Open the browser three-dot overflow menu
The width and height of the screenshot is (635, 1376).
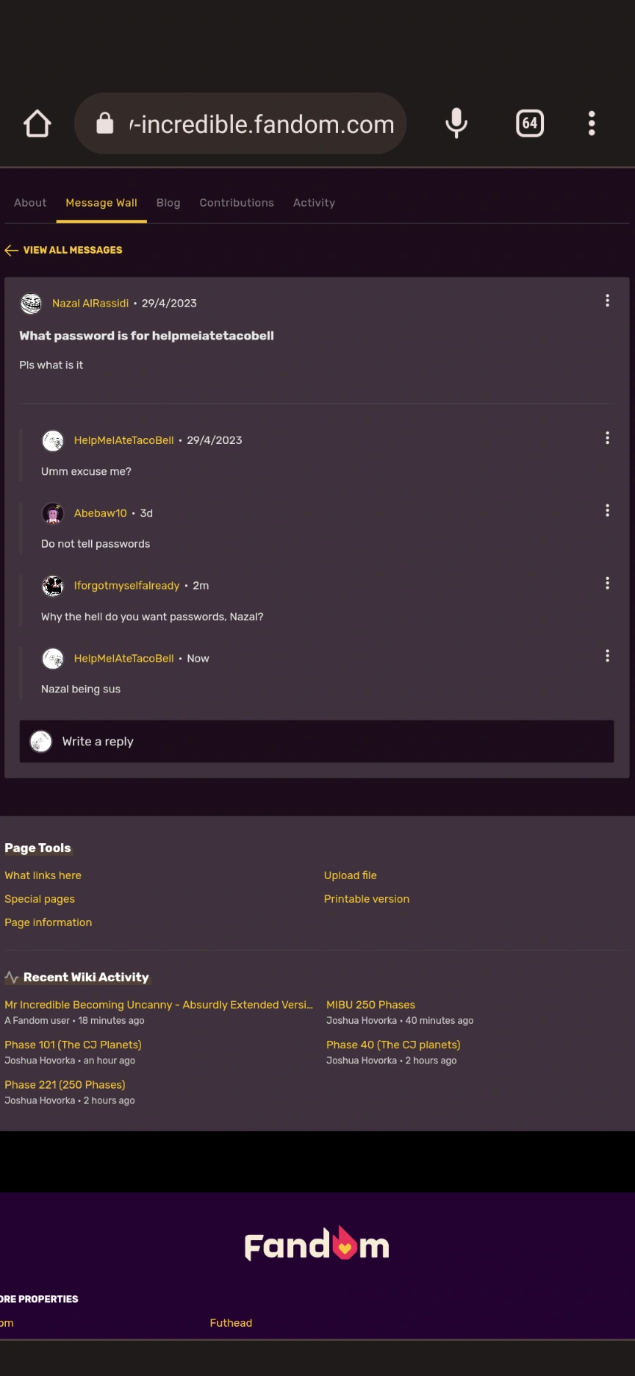[592, 123]
